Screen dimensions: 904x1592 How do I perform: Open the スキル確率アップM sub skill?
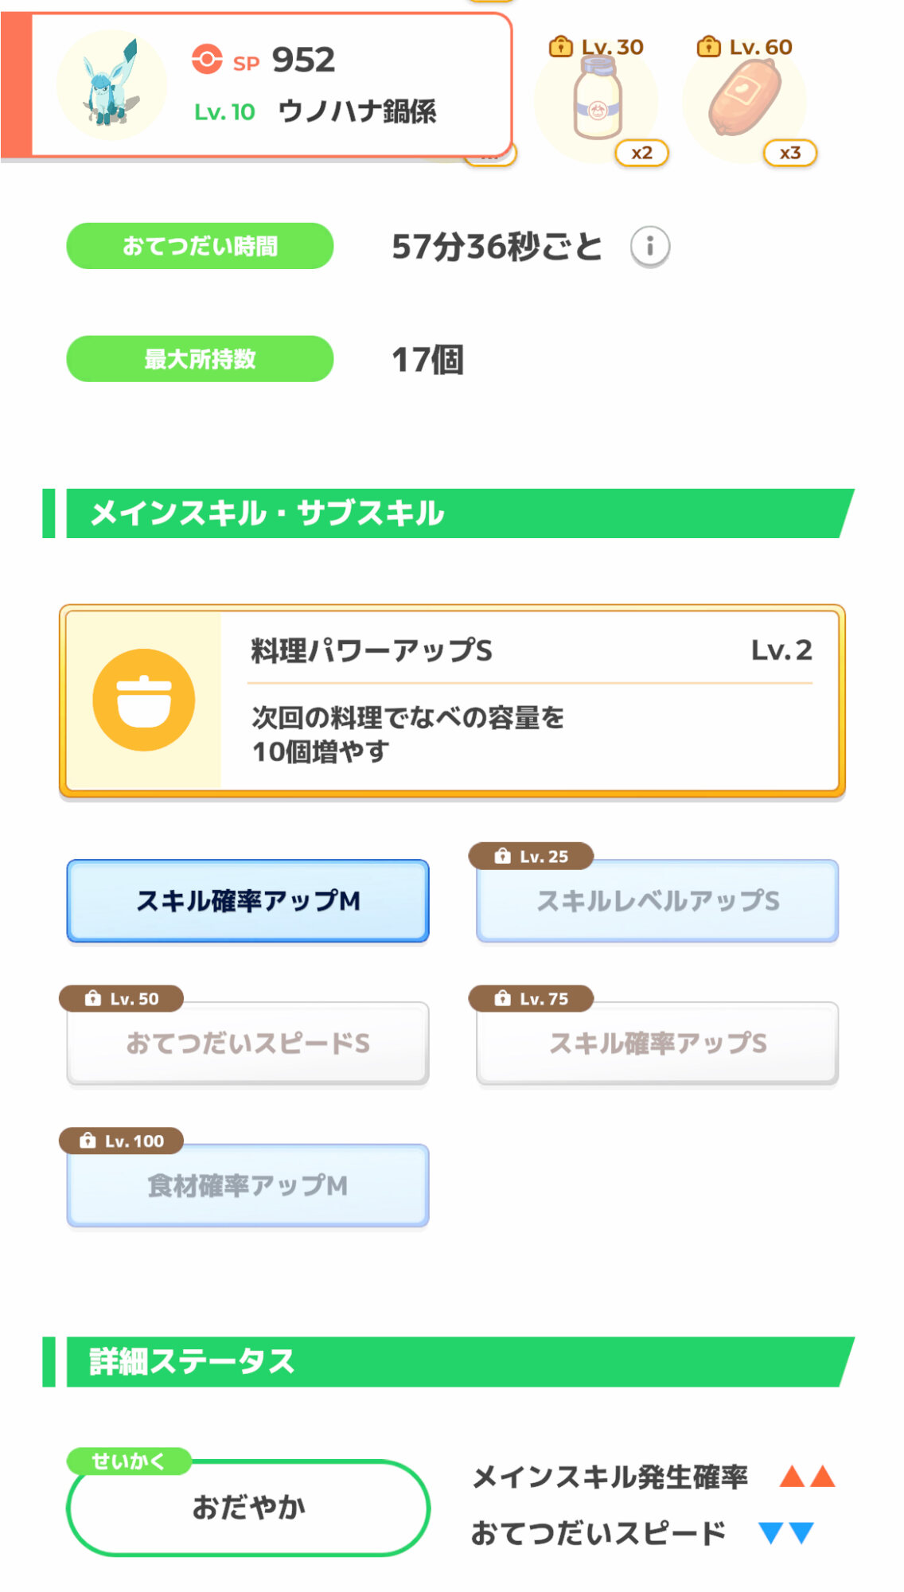[247, 901]
